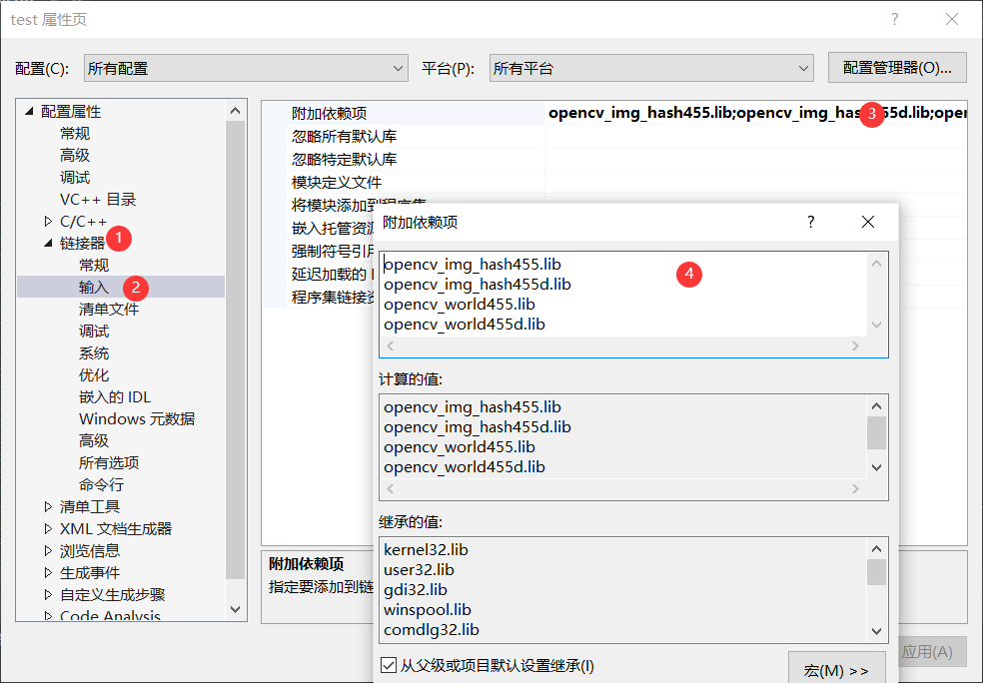Image resolution: width=983 pixels, height=683 pixels.
Task: Open the 配置管理器(O) button
Action: tap(896, 68)
